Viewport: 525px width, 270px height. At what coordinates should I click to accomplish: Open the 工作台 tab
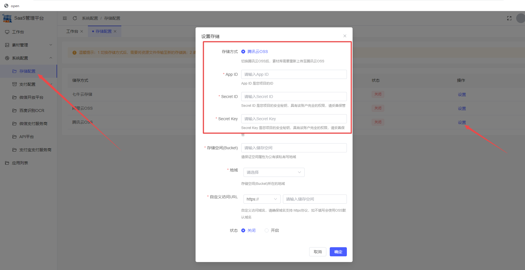point(72,31)
